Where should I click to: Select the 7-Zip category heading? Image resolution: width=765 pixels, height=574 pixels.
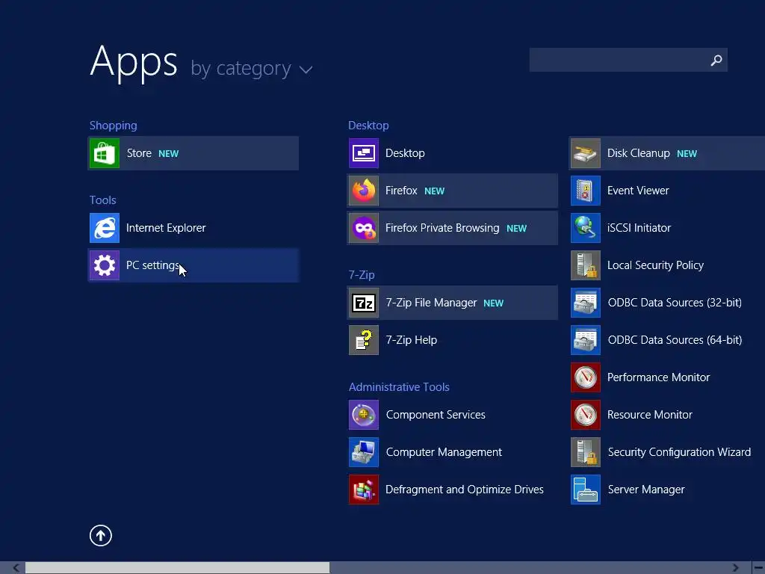362,275
